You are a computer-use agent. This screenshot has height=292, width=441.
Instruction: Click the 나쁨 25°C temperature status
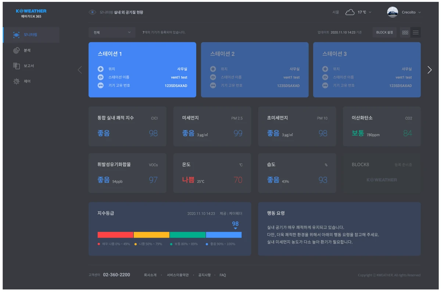pos(193,180)
